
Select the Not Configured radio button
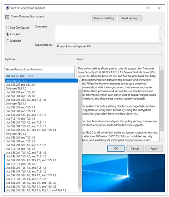pyautogui.click(x=7, y=27)
